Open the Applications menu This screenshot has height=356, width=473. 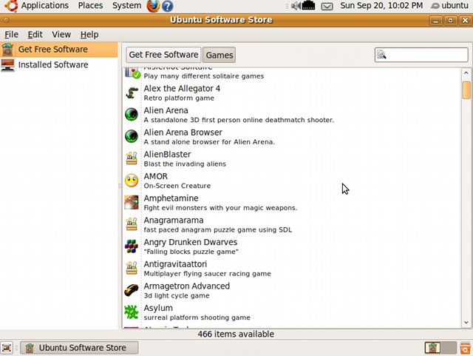[45, 5]
